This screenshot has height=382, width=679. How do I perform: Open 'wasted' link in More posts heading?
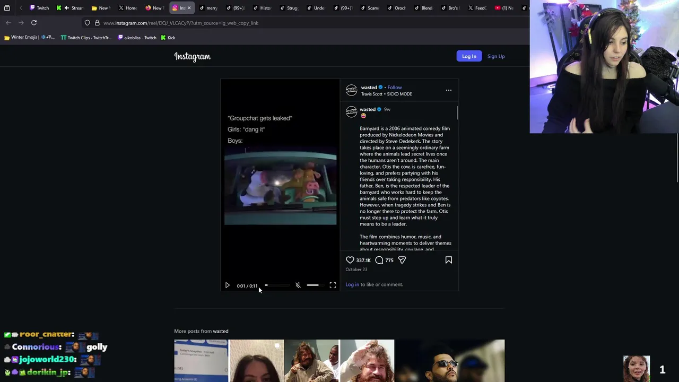(x=221, y=331)
